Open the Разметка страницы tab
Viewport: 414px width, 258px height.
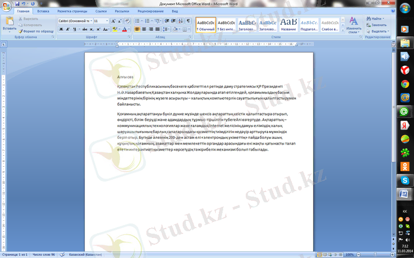[72, 11]
